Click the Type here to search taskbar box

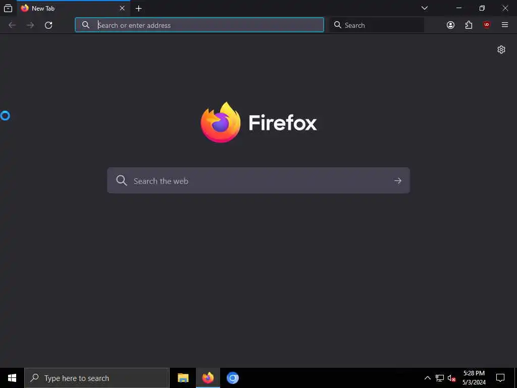point(97,378)
